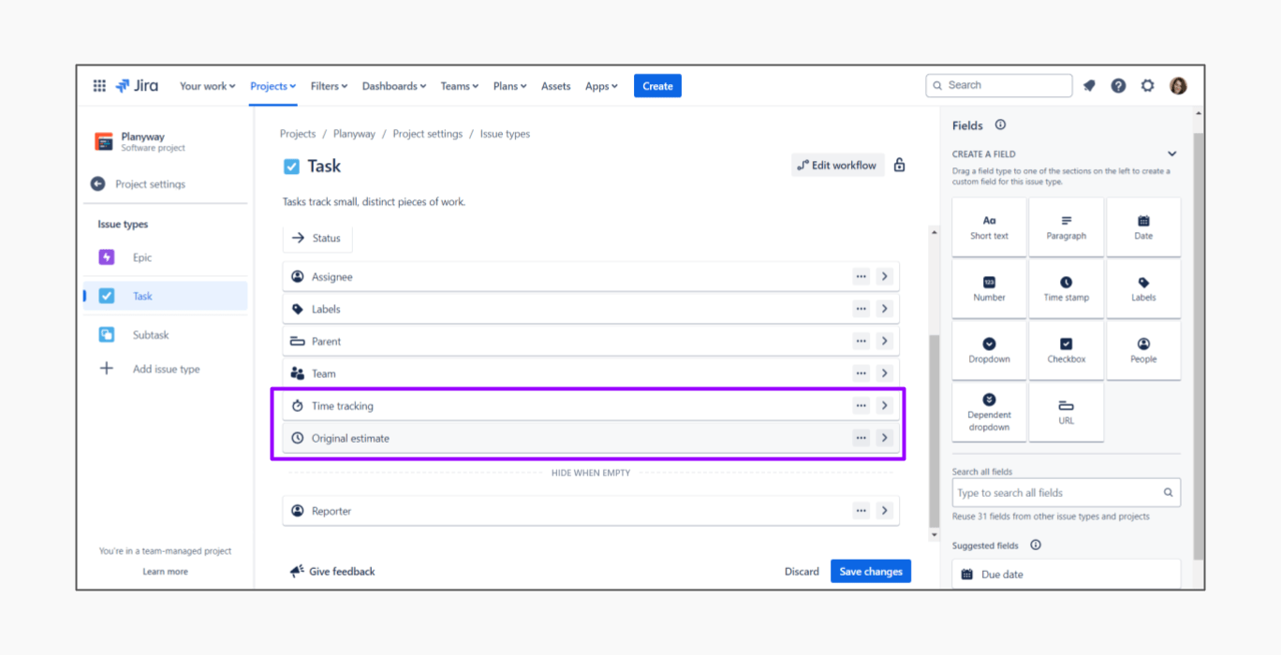Open the help question mark icon
The width and height of the screenshot is (1281, 655).
[x=1118, y=86]
